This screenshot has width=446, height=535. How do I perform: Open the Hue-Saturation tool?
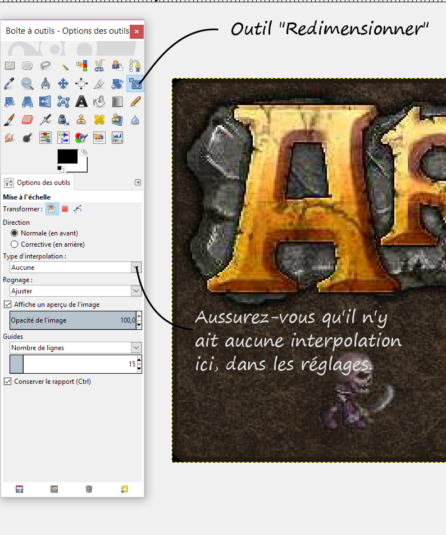63,138
